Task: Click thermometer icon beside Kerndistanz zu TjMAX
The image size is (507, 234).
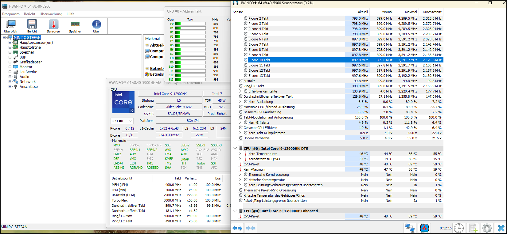Action: click(246, 159)
